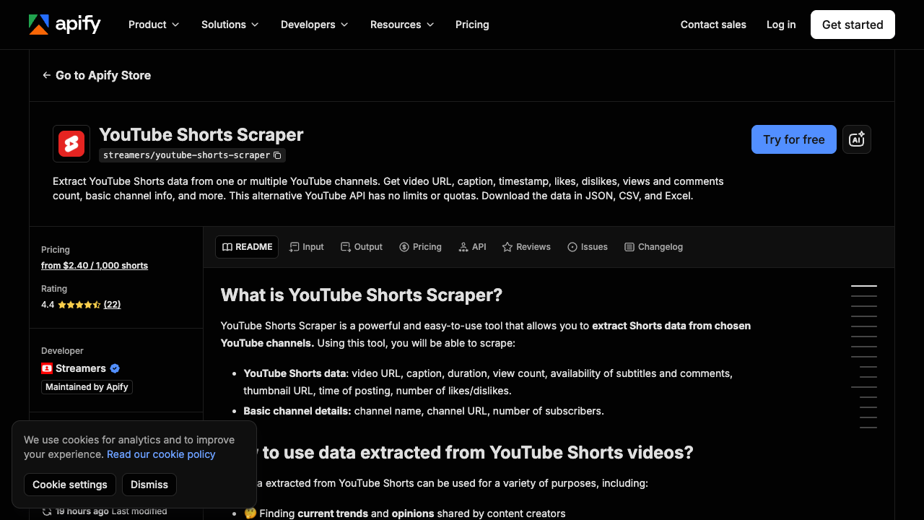
Task: Click Contact sales link
Action: point(713,25)
